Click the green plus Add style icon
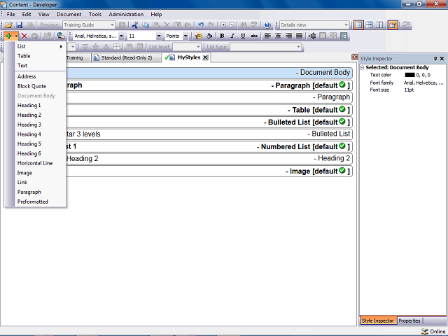448x336 pixels. tap(9, 36)
